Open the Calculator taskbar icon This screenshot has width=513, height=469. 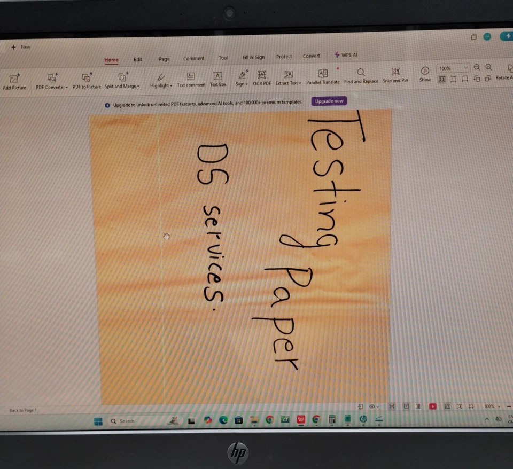[x=332, y=419]
